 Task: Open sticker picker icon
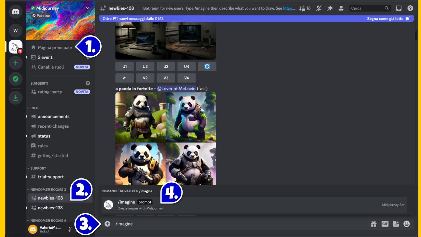[396, 224]
